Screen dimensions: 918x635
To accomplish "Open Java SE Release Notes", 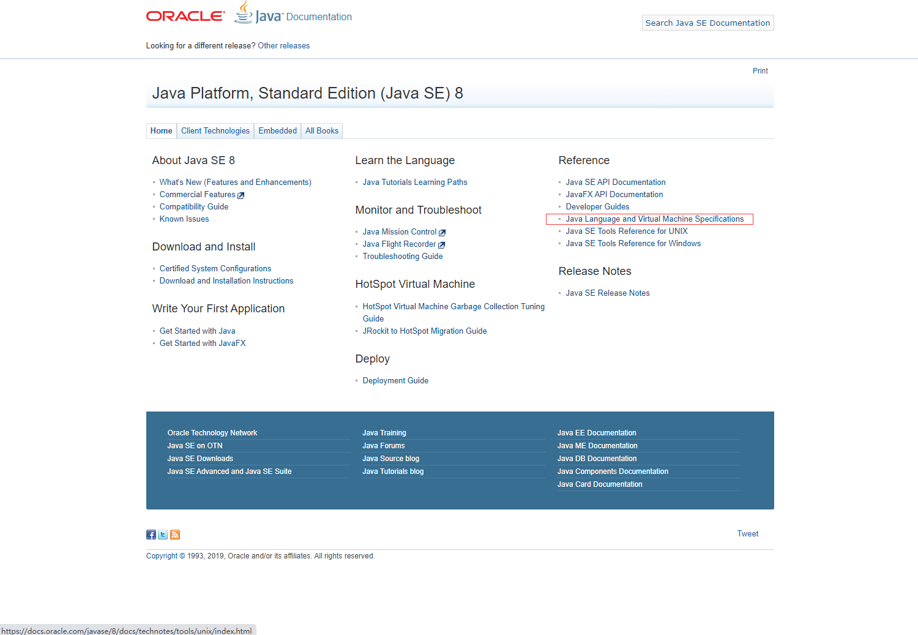I will click(x=608, y=293).
